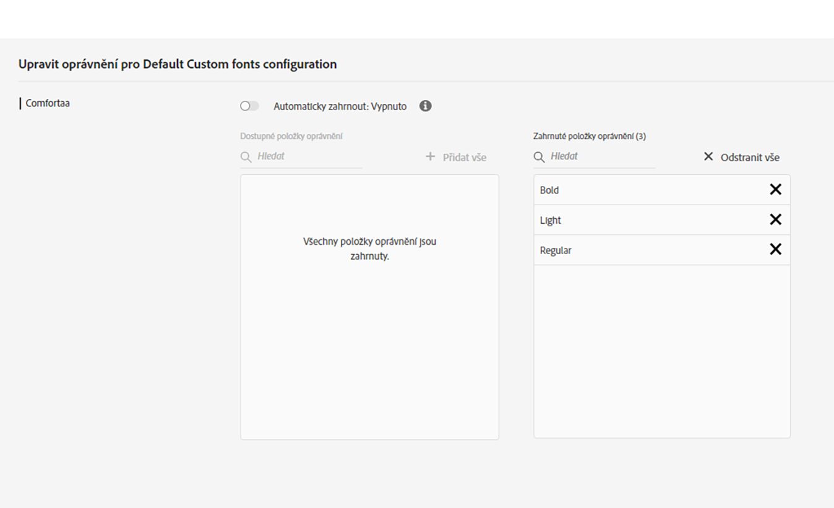Select the Comfortaa entry in sidebar
This screenshot has height=508, width=834.
coord(48,103)
